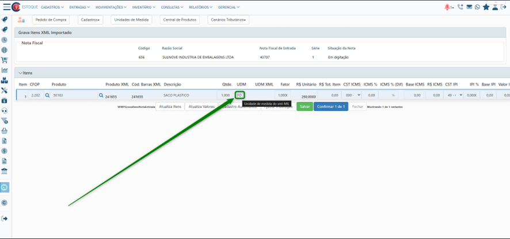Open the CST ICMS dropdown

352,95
